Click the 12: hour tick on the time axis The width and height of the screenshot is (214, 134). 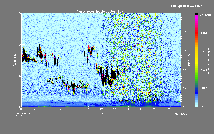[102, 109]
